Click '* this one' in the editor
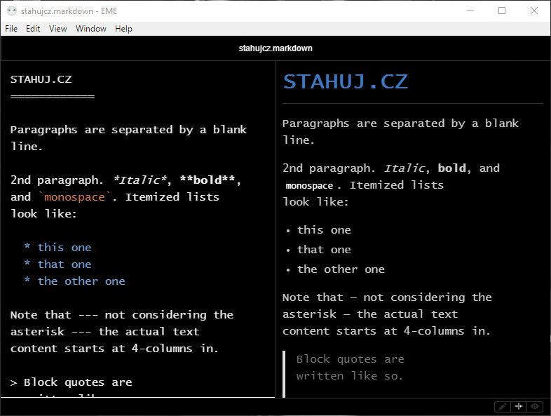This screenshot has height=416, width=551. tap(57, 247)
